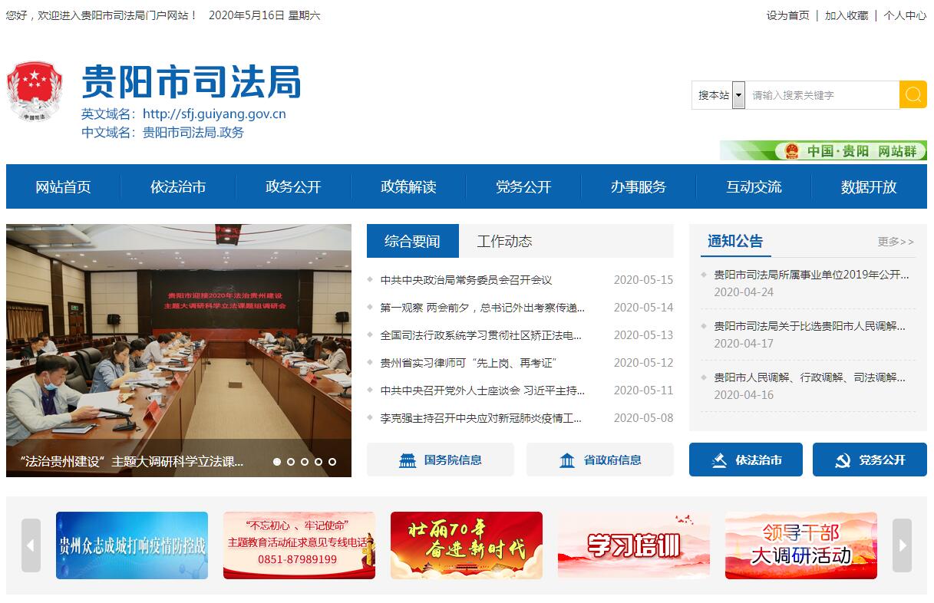Open news 贵州省实习律师可"先上岗、再考证"
The image size is (934, 603).
(x=468, y=363)
